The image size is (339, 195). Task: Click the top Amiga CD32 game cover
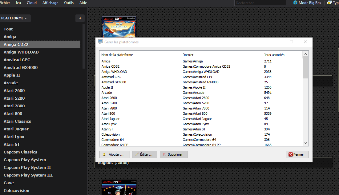pos(119,27)
